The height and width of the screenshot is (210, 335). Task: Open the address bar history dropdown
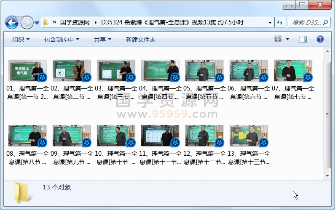(x=270, y=22)
